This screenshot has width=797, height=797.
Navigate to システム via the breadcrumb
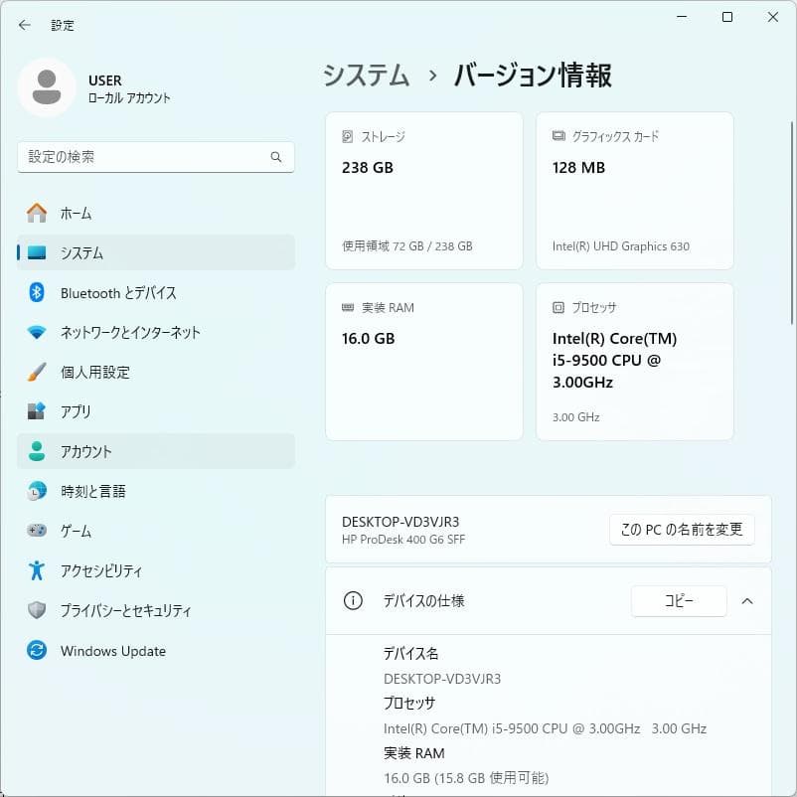[365, 75]
